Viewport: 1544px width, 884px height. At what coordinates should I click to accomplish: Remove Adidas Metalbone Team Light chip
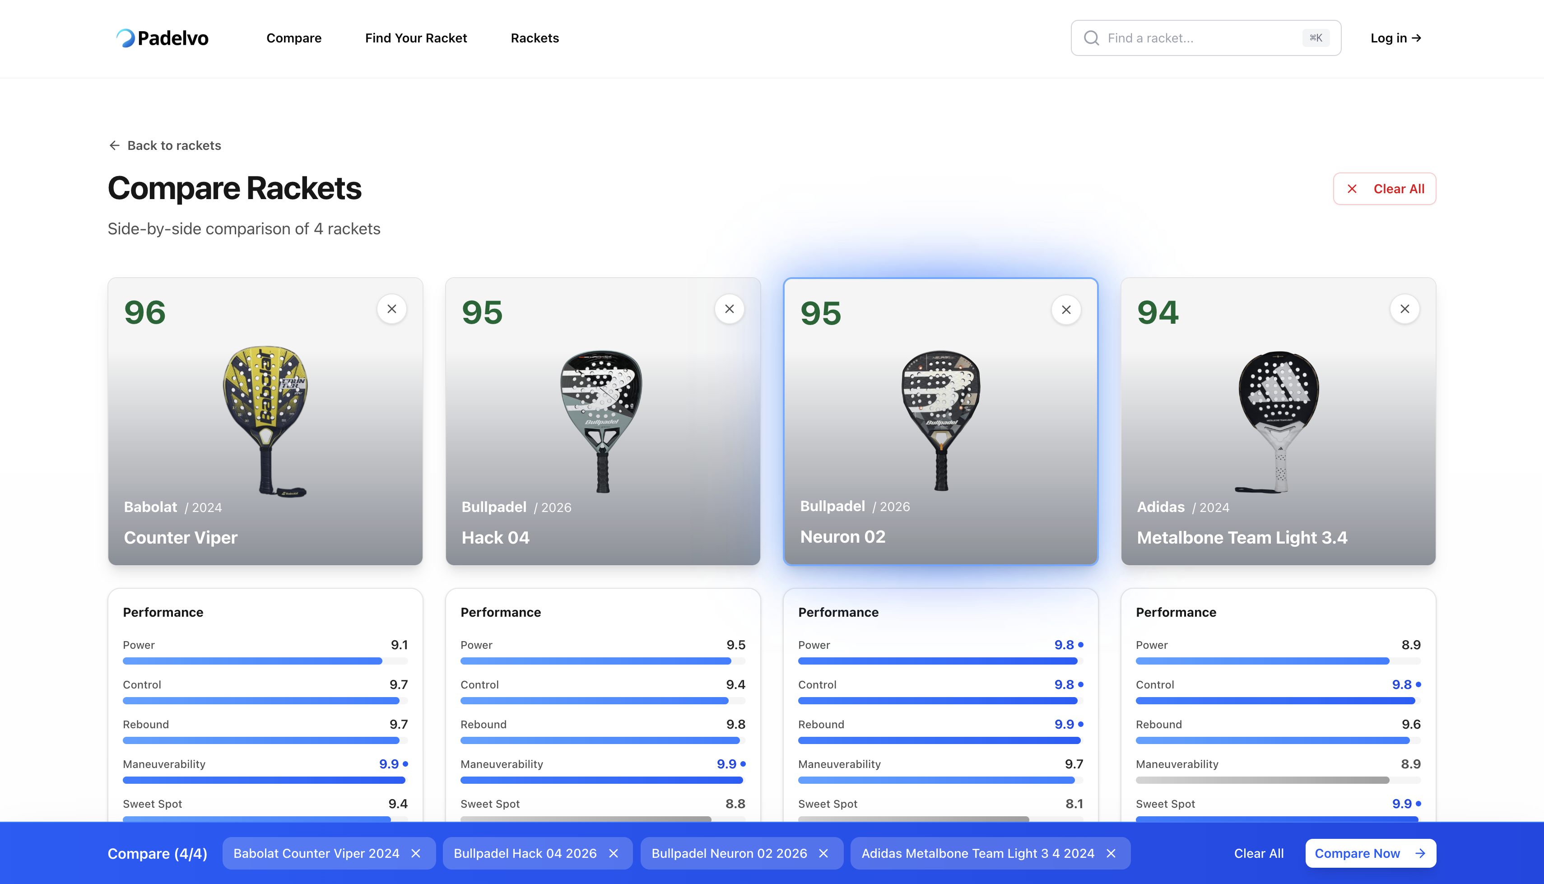(x=1111, y=853)
